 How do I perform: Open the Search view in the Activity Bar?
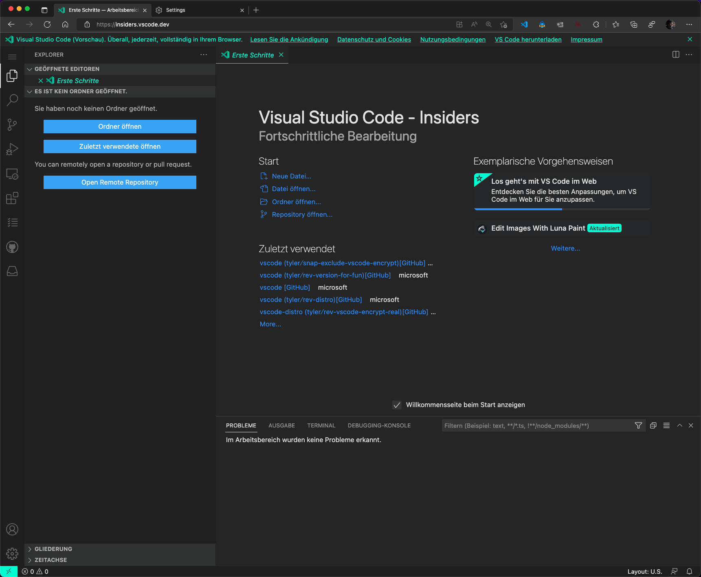12,100
